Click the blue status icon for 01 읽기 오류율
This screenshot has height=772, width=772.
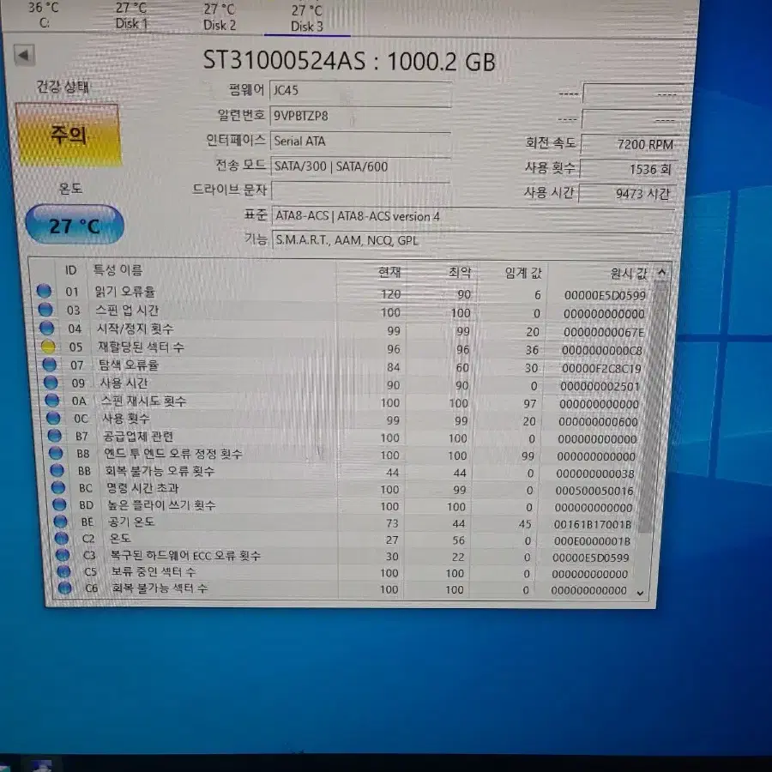click(x=45, y=291)
